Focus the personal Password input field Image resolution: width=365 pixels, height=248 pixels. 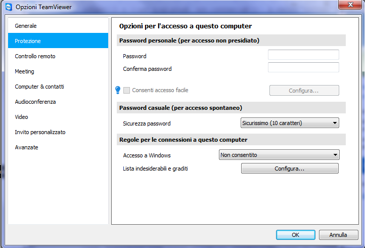click(303, 55)
